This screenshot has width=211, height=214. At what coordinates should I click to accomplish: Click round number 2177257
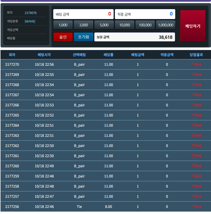coord(12,196)
